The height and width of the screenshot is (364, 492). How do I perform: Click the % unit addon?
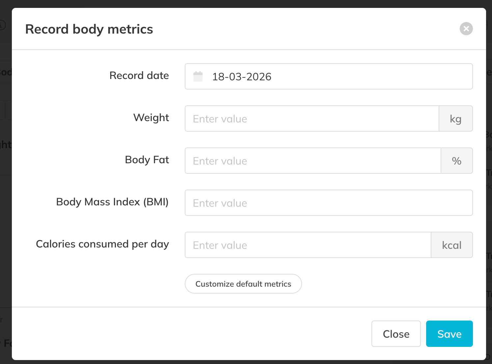click(x=456, y=161)
